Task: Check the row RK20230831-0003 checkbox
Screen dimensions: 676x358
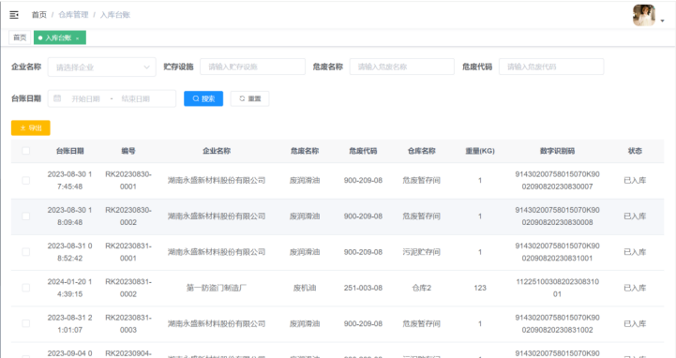Action: [x=26, y=323]
